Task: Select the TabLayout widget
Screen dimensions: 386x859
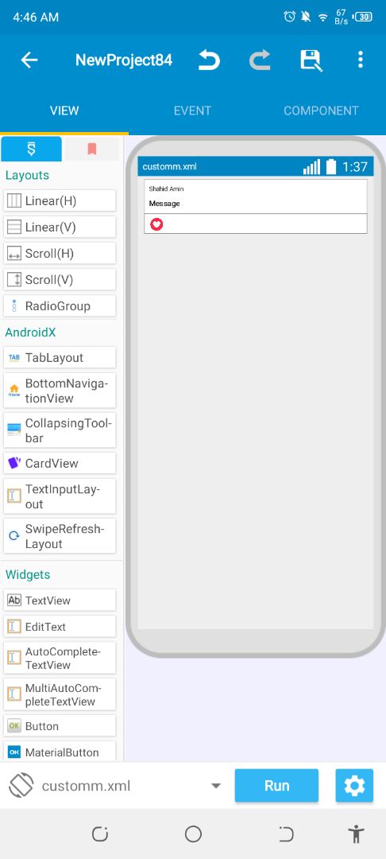Action: [x=60, y=358]
